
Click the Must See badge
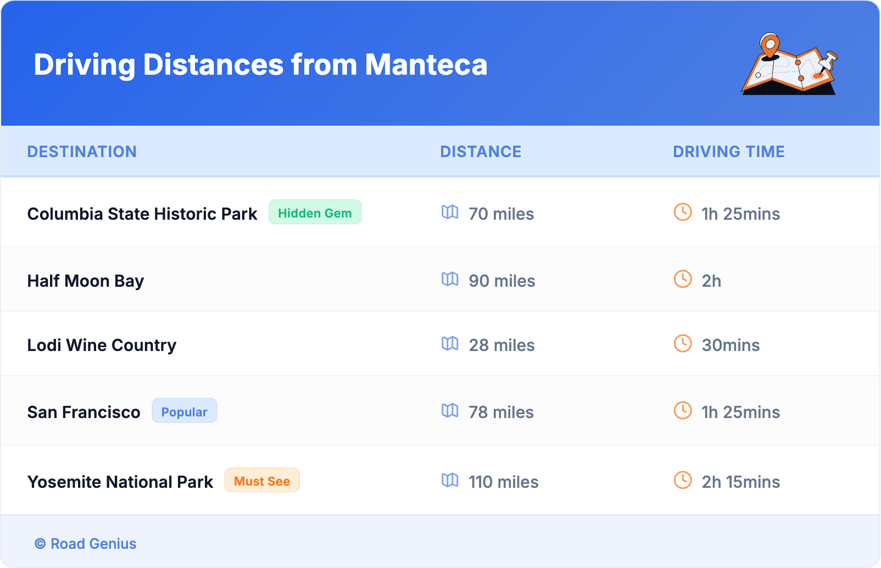pyautogui.click(x=262, y=481)
